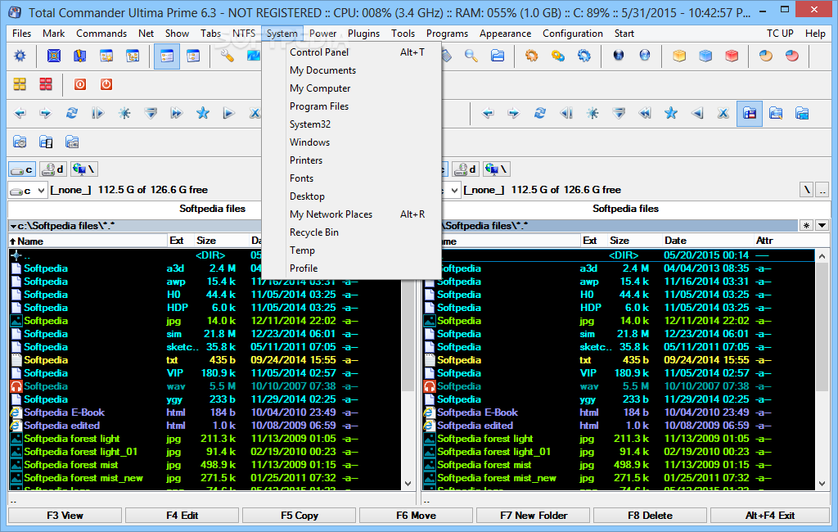Sort left panel by Name column
The height and width of the screenshot is (532, 838).
pos(88,241)
